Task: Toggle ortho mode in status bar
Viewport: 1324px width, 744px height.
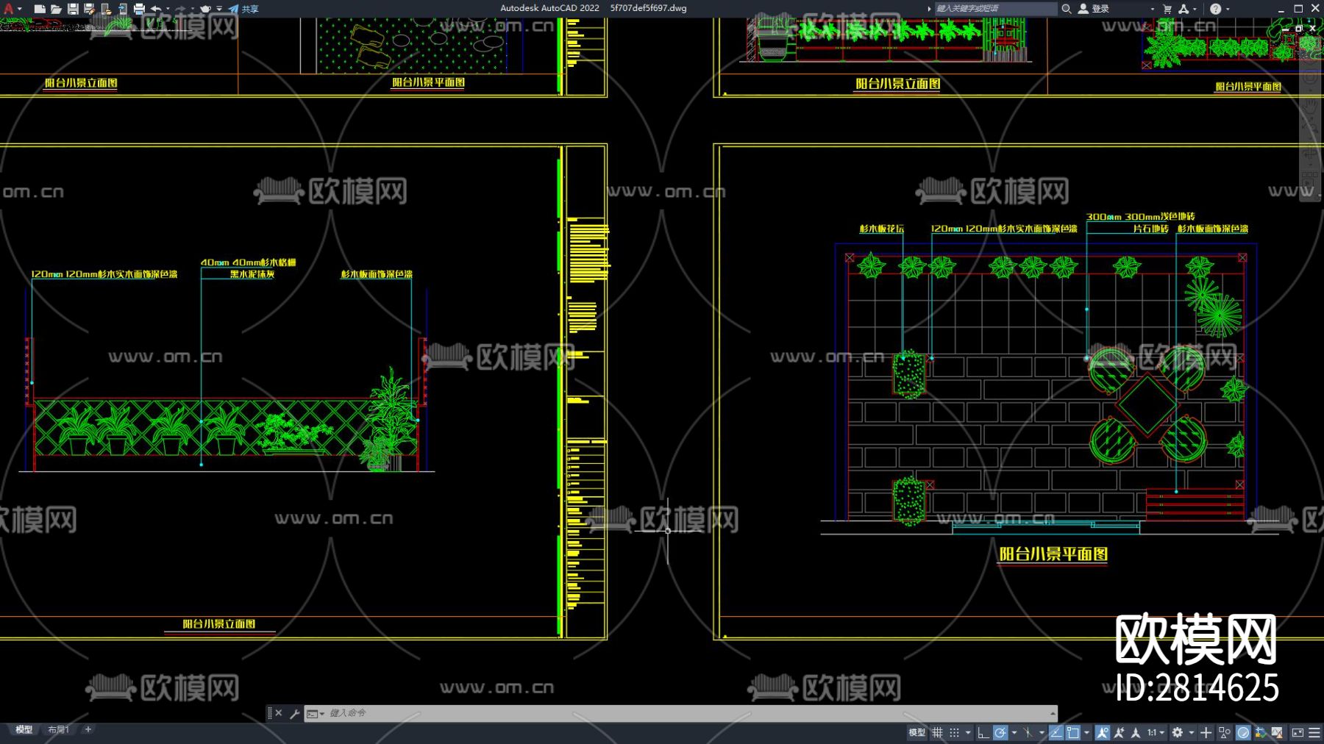Action: click(983, 732)
